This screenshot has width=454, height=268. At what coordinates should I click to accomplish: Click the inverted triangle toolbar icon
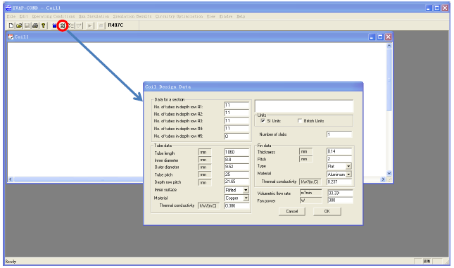tap(79, 26)
